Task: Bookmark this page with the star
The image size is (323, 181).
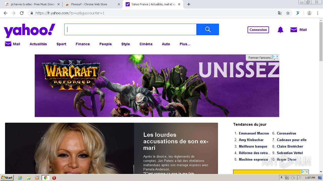Action: (288, 13)
